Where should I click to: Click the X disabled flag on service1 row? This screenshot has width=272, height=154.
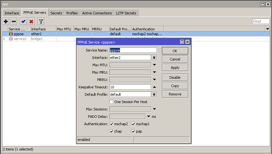click(x=4, y=39)
